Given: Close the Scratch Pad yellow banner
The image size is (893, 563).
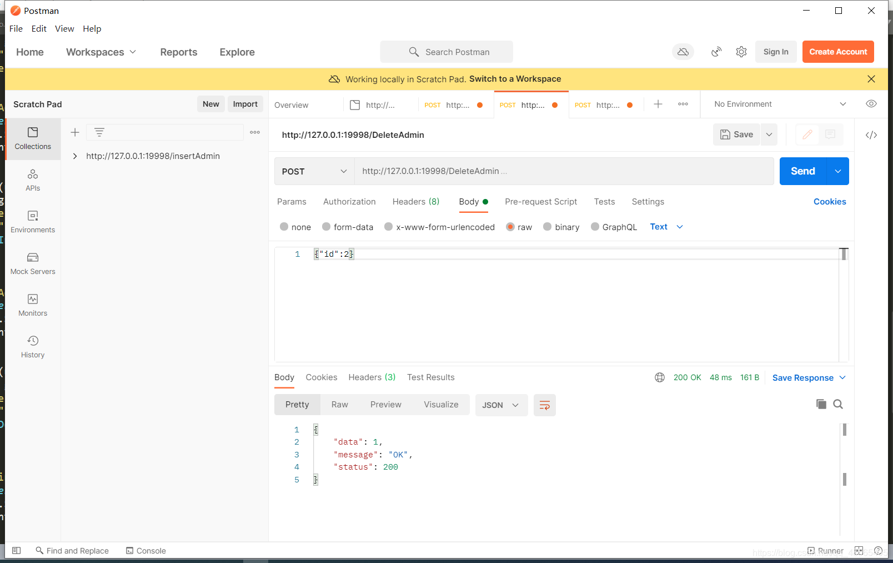Looking at the screenshot, I should pos(871,79).
